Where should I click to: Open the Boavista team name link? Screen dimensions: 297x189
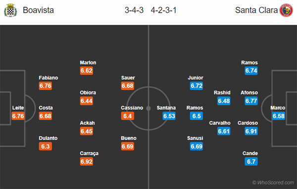(x=38, y=10)
